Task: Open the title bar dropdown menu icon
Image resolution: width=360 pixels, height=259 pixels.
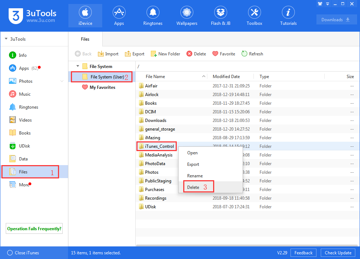Action: click(328, 4)
